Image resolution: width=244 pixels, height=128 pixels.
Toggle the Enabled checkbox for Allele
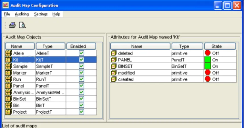click(x=82, y=53)
